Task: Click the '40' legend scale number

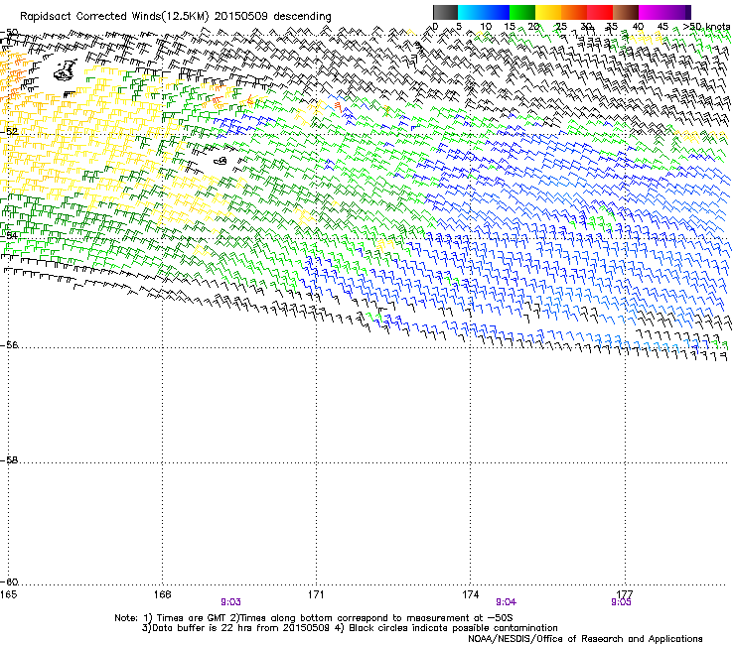Action: 638,26
